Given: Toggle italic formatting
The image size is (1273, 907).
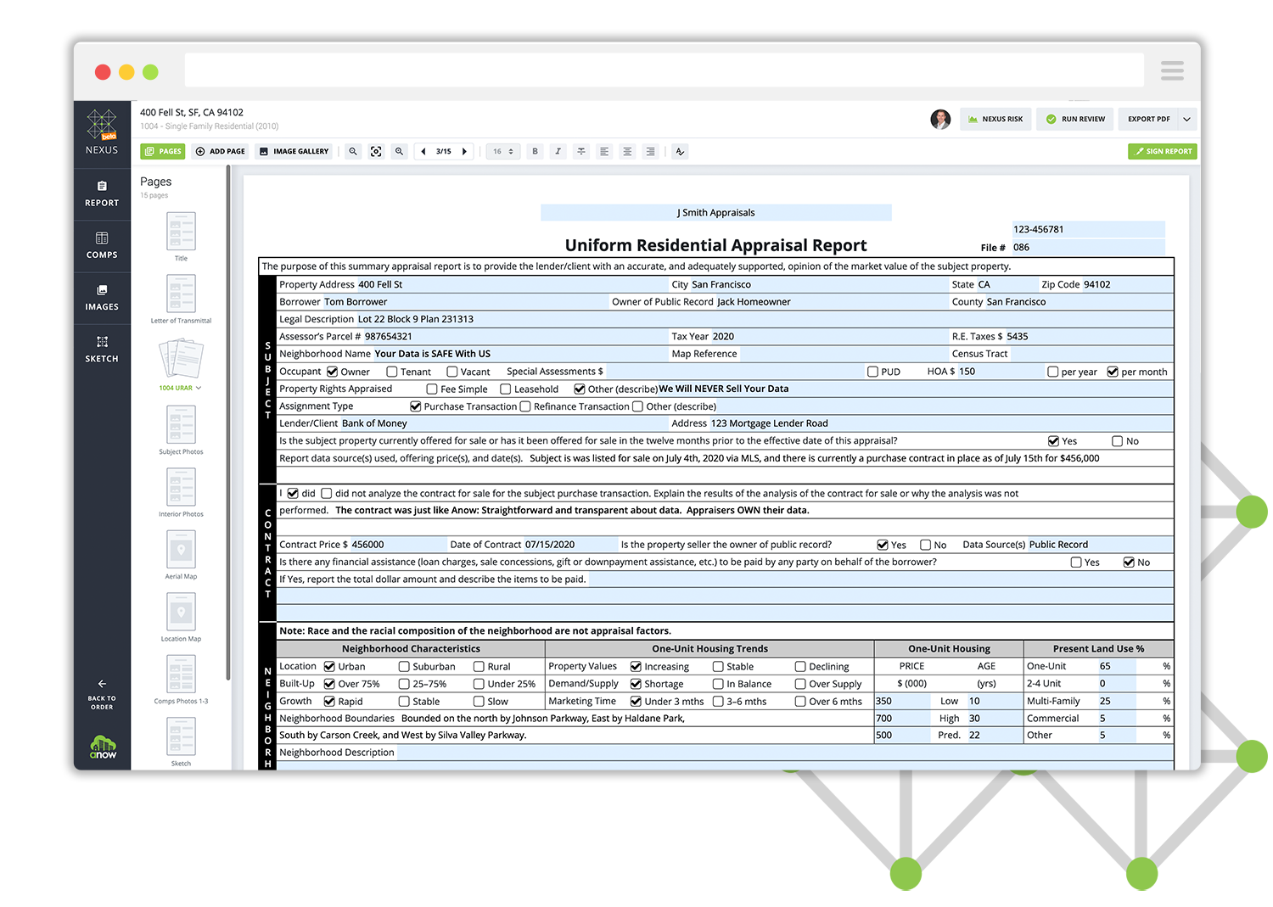Looking at the screenshot, I should coord(558,151).
